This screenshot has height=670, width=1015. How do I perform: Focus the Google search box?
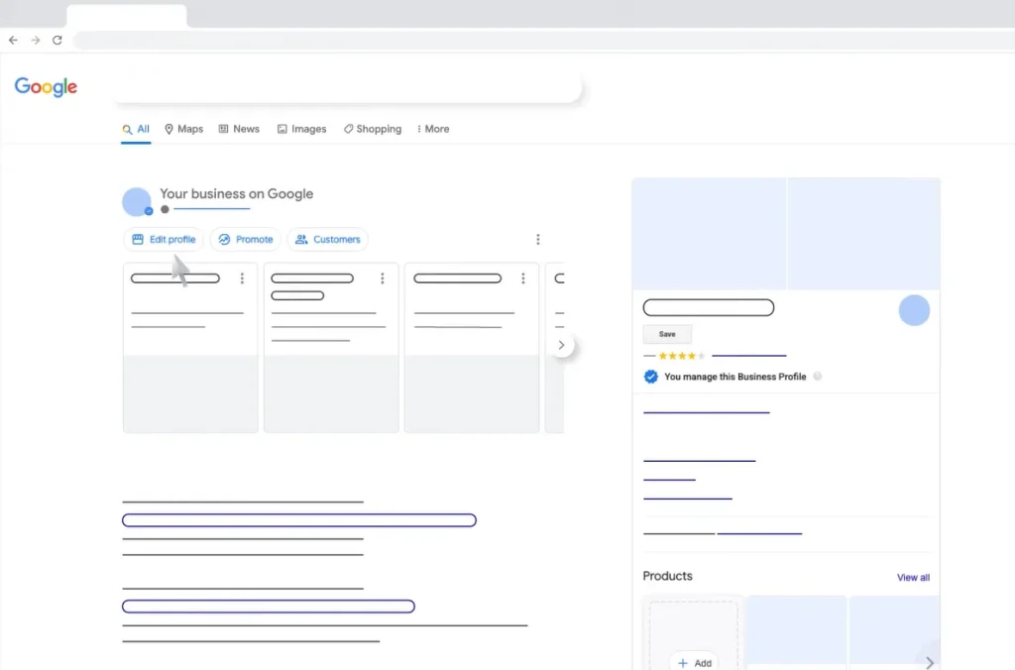[348, 87]
